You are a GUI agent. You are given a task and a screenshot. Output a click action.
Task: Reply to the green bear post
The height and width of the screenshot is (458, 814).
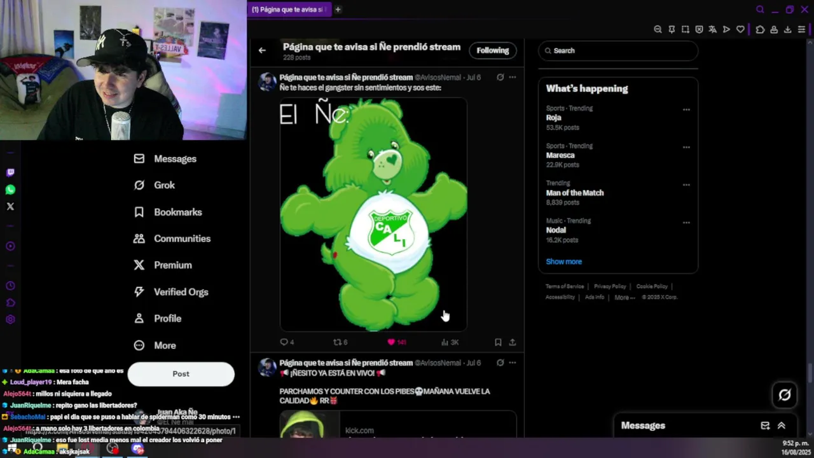pyautogui.click(x=287, y=342)
